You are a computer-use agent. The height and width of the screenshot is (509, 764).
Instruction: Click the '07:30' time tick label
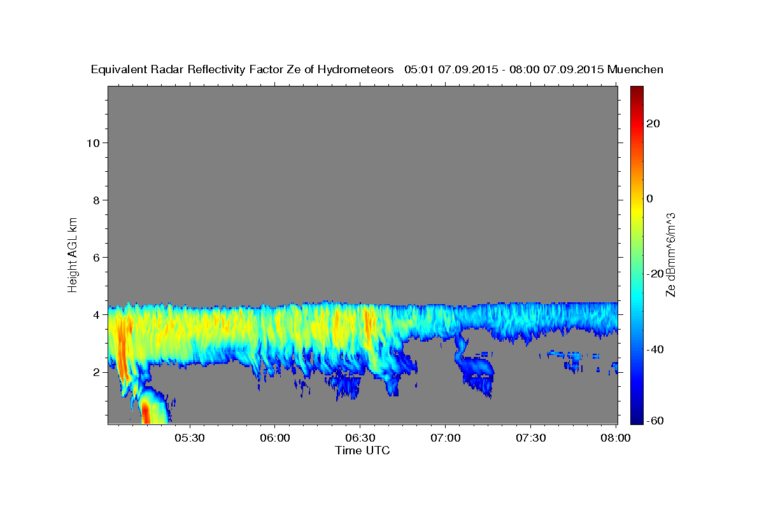tap(530, 438)
